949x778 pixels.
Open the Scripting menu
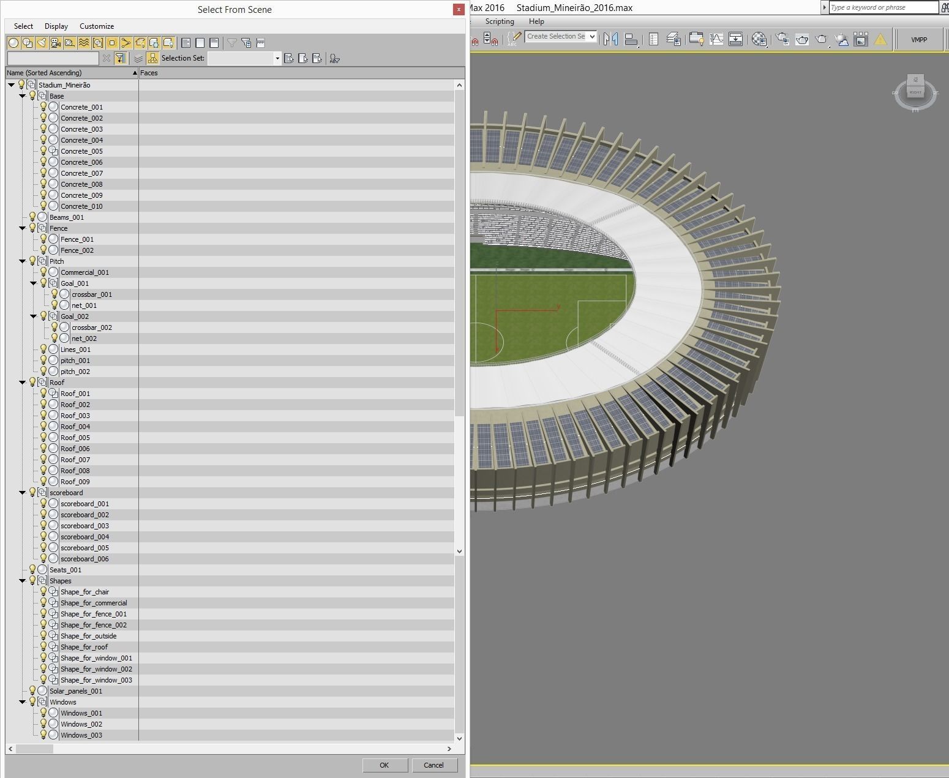[500, 21]
